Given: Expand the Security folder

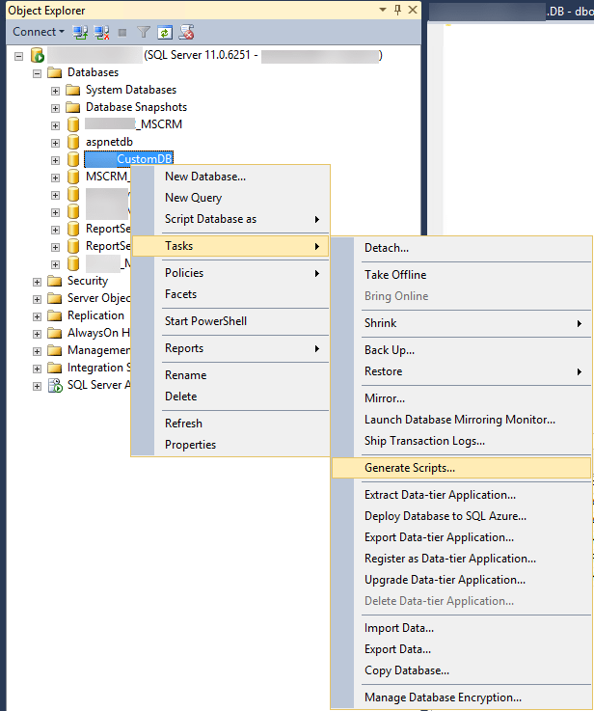Looking at the screenshot, I should pos(38,282).
